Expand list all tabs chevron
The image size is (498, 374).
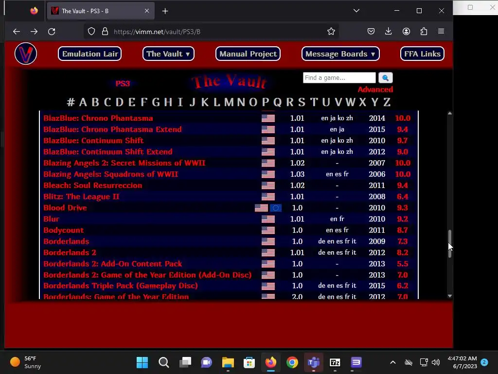point(356,11)
